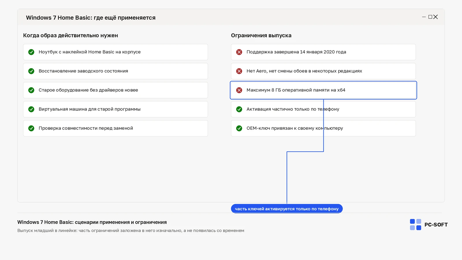Click the highlighted Максимум 8 ГБ памяти row
This screenshot has height=260, width=462.
coord(323,90)
